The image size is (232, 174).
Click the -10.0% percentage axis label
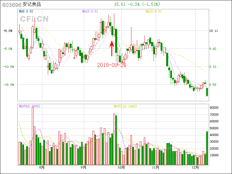point(8,67)
